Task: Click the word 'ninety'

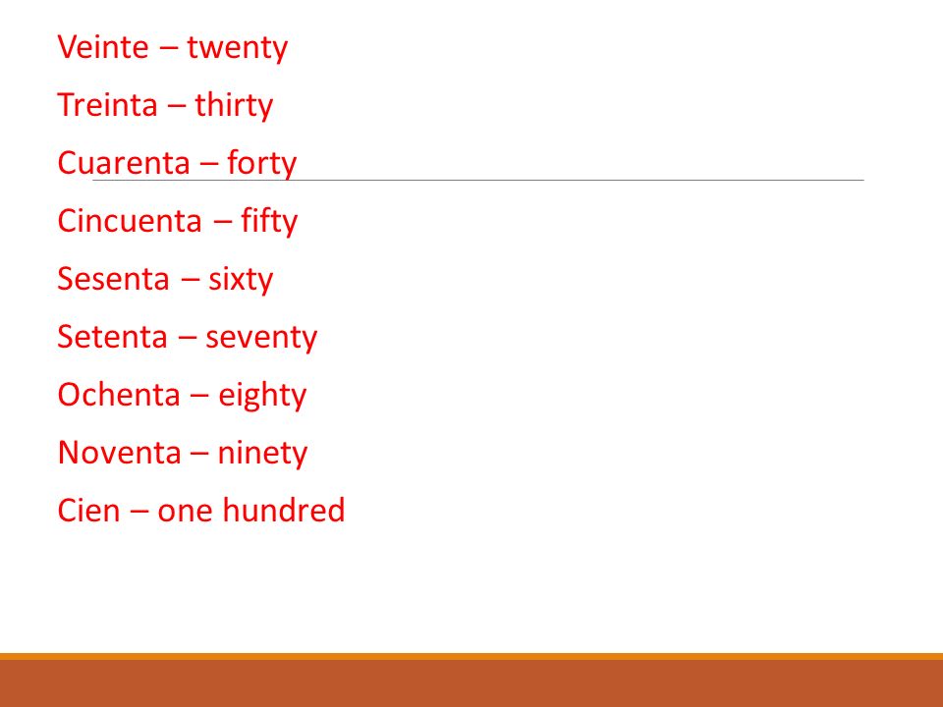Action: point(262,454)
